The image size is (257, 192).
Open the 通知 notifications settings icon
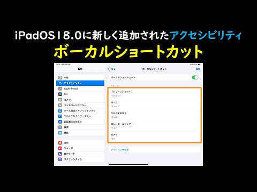coord(60,142)
